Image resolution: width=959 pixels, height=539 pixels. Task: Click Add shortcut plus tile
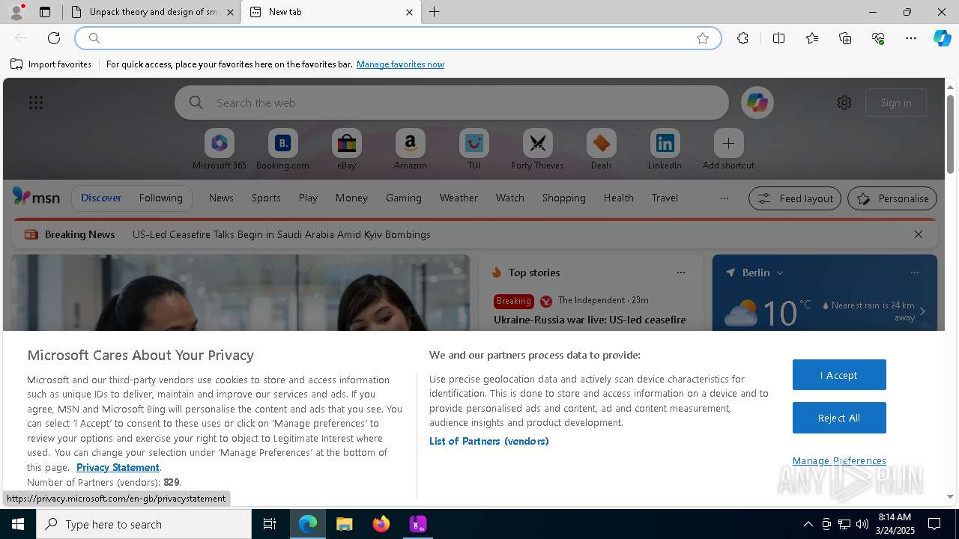(728, 150)
